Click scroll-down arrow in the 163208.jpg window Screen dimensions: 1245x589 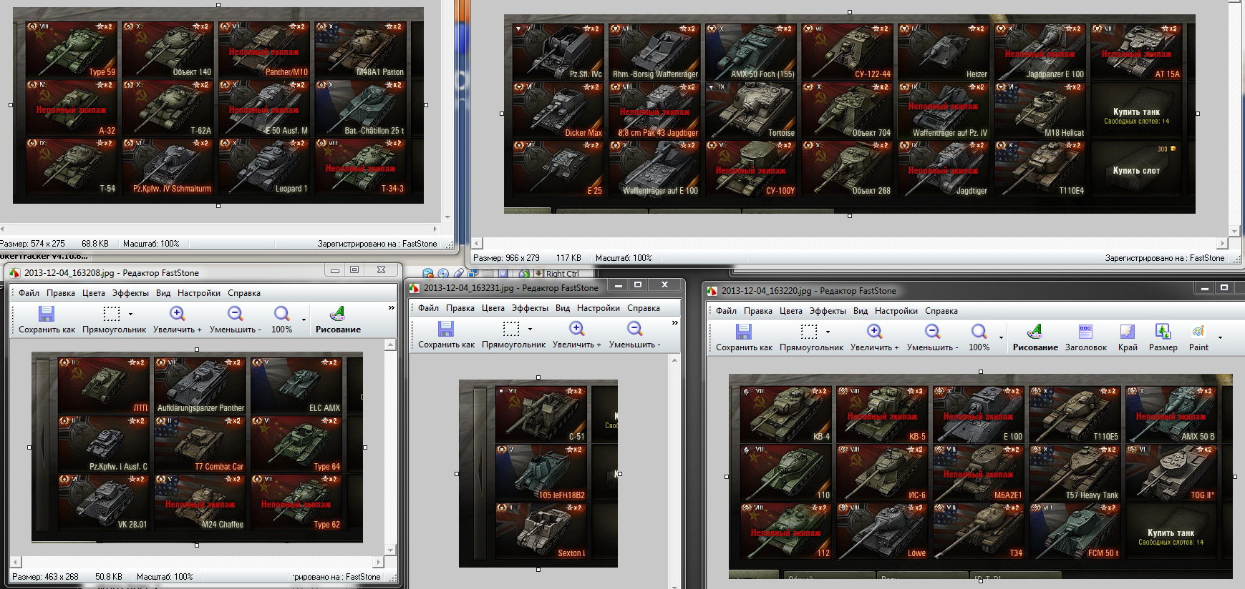390,550
